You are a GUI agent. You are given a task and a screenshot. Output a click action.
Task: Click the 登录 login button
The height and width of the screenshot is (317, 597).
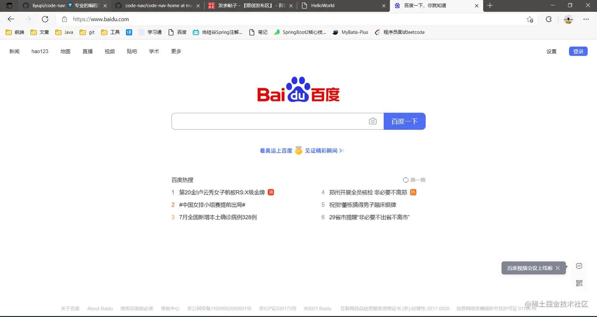tap(578, 51)
